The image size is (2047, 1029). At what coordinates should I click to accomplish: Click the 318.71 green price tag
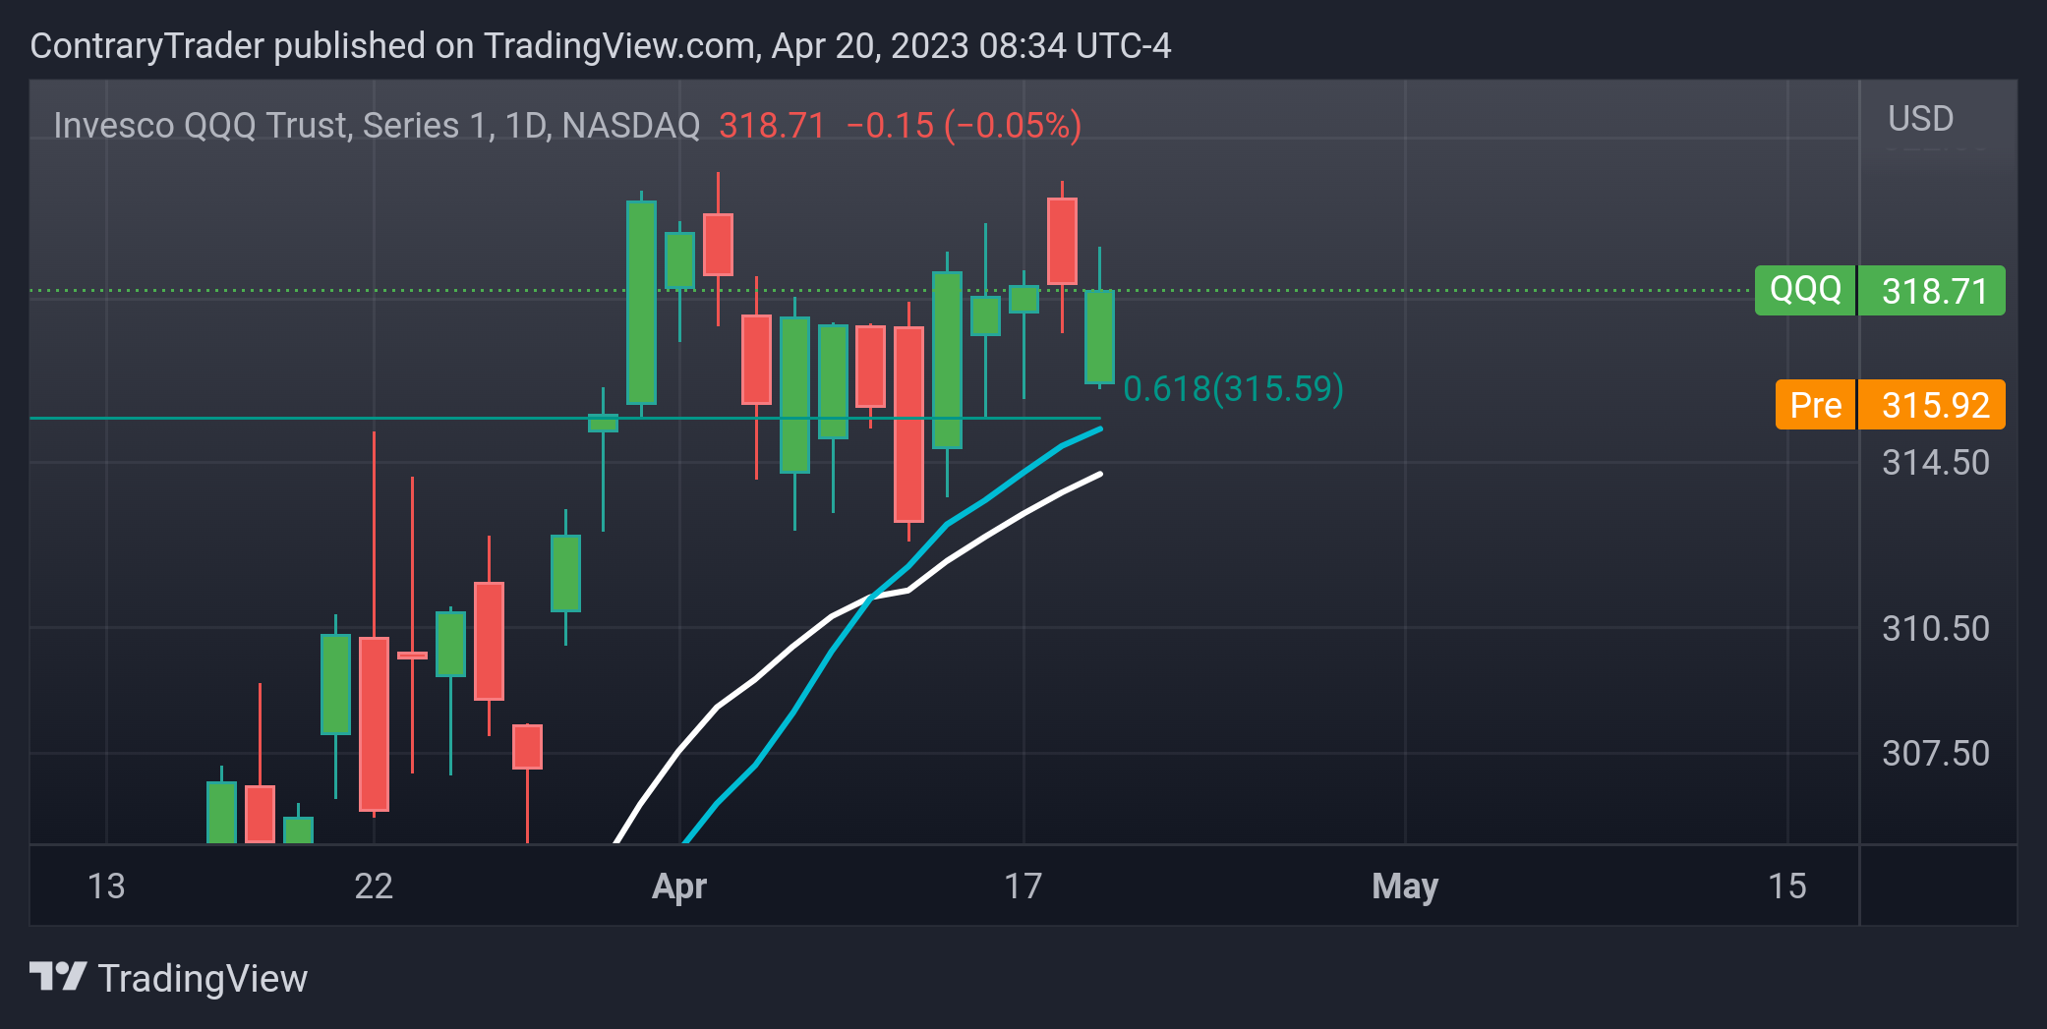click(x=1932, y=290)
